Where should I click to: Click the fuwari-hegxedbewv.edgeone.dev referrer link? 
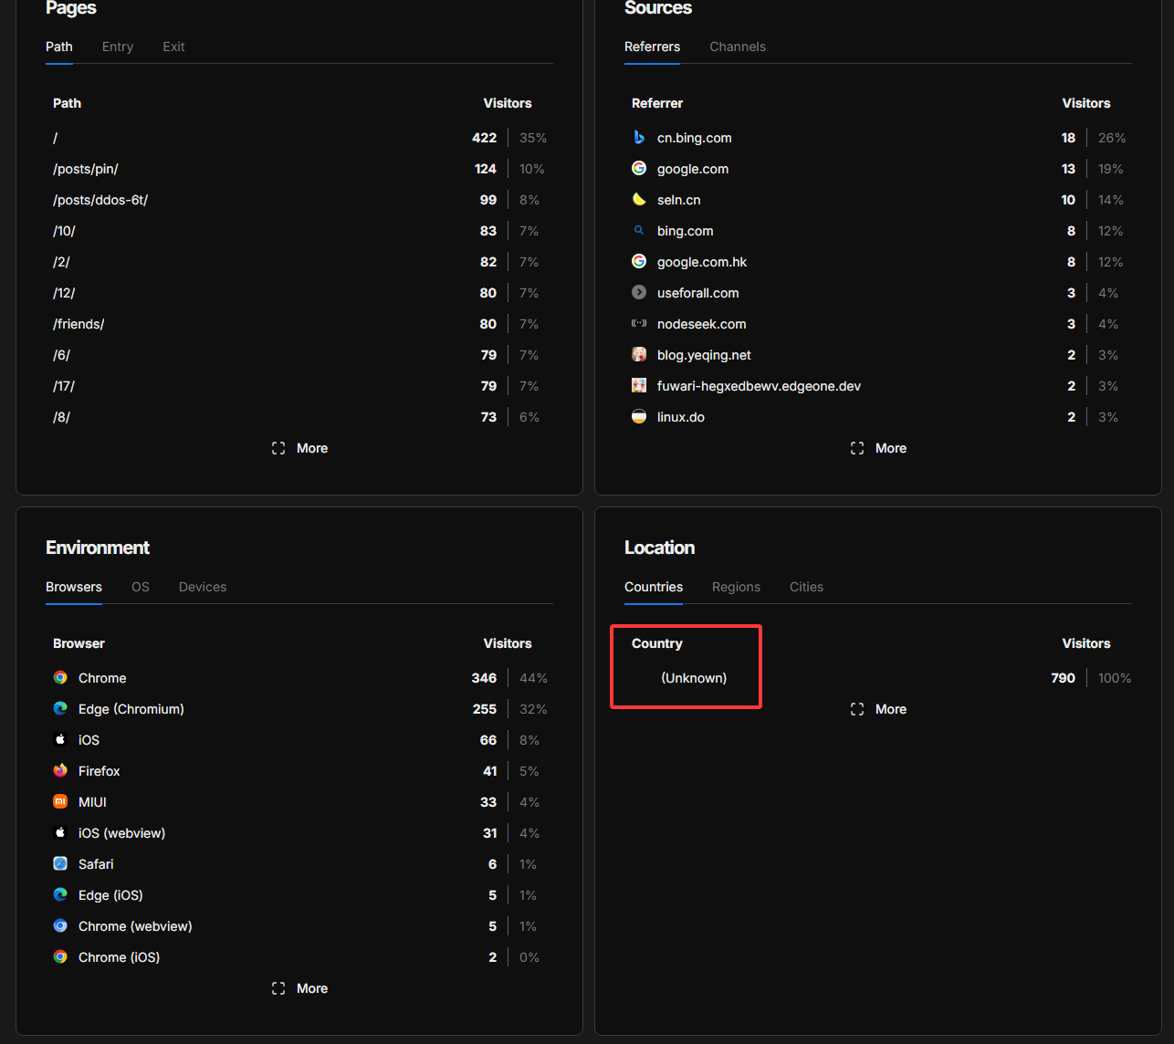click(x=759, y=386)
